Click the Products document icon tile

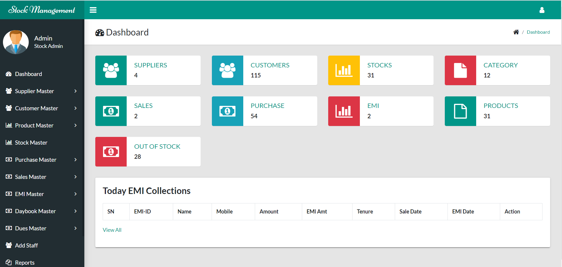[x=460, y=111]
